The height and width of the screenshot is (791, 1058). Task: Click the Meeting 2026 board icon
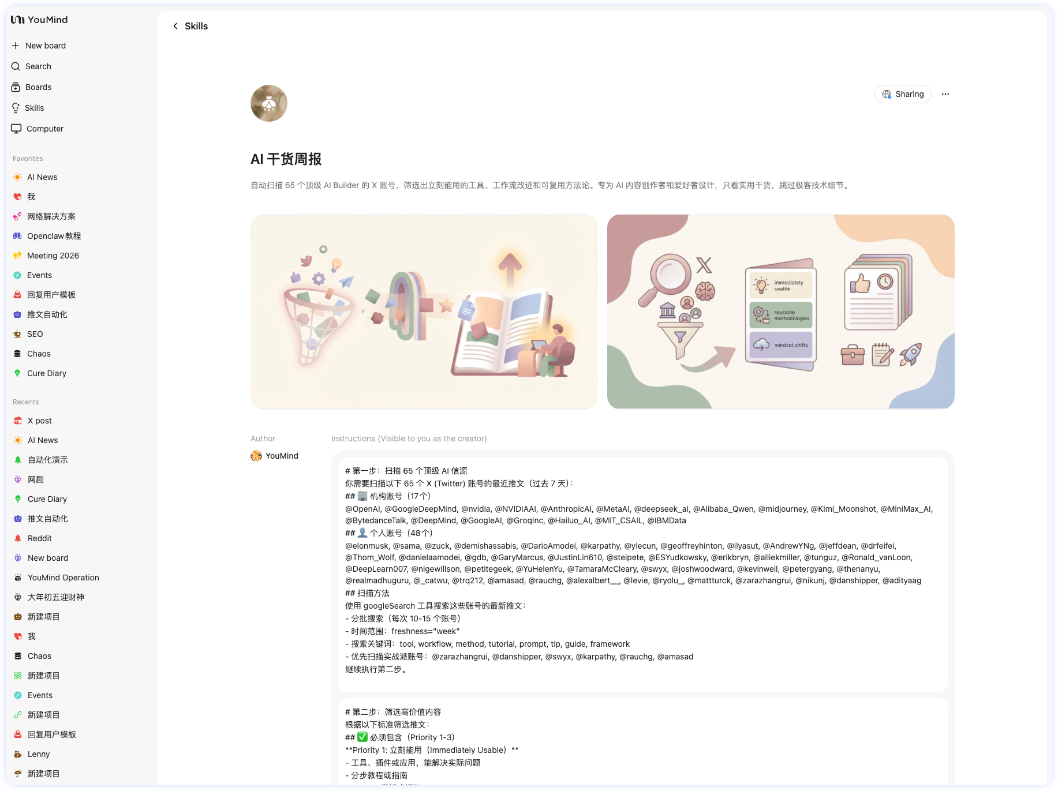[x=17, y=256]
